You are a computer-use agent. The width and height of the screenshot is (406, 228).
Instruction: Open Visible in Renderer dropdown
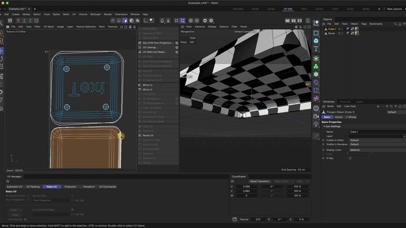coord(377,144)
